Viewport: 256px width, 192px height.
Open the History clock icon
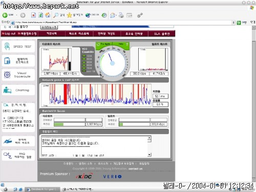point(104,15)
